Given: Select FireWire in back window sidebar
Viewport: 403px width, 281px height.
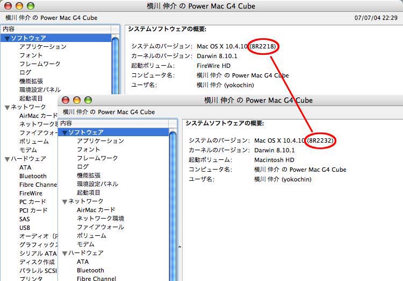Looking at the screenshot, I should click(31, 193).
